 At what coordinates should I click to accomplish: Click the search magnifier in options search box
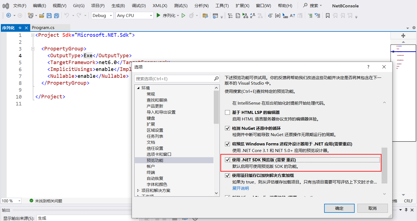(x=216, y=79)
